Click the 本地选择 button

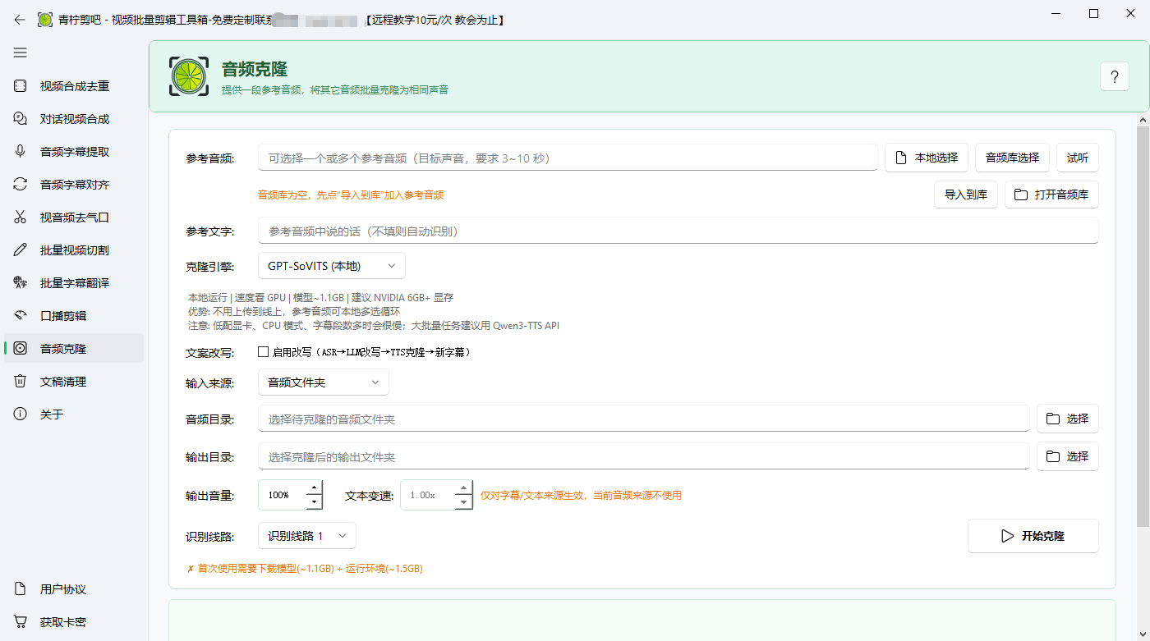pos(926,158)
